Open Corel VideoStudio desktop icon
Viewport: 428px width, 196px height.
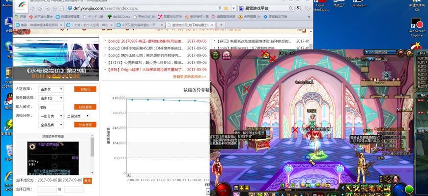point(319,6)
